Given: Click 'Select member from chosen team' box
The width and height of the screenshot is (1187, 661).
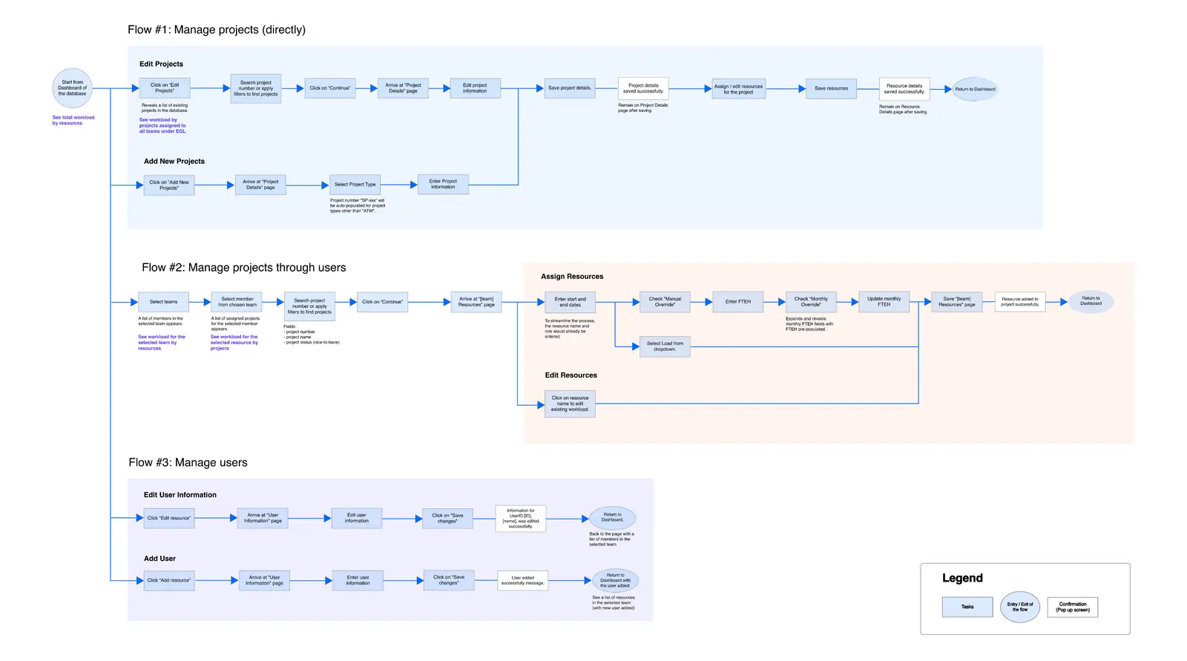Looking at the screenshot, I should pyautogui.click(x=237, y=302).
